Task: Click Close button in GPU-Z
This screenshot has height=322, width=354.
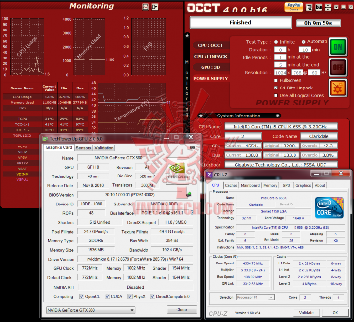Action: point(181,309)
